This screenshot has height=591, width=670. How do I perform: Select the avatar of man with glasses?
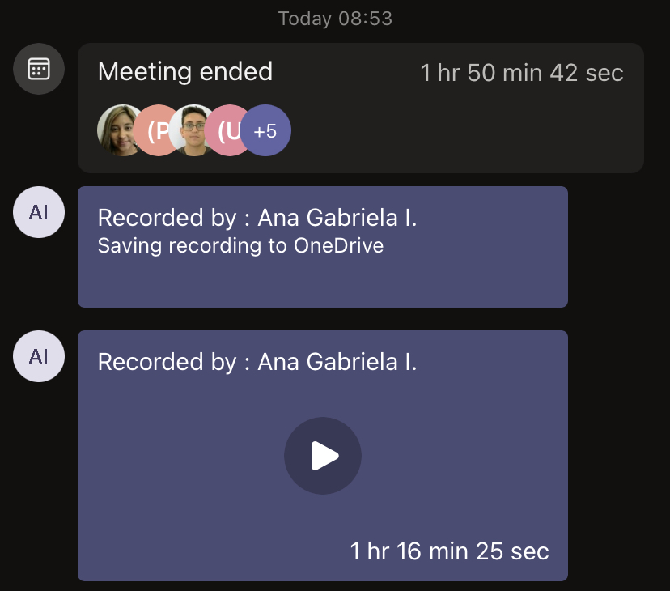tap(193, 130)
